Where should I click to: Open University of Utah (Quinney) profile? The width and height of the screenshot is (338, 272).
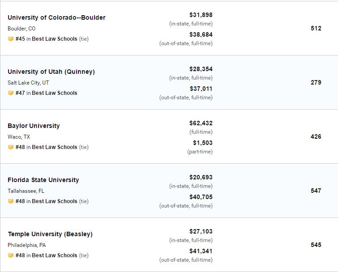click(51, 72)
